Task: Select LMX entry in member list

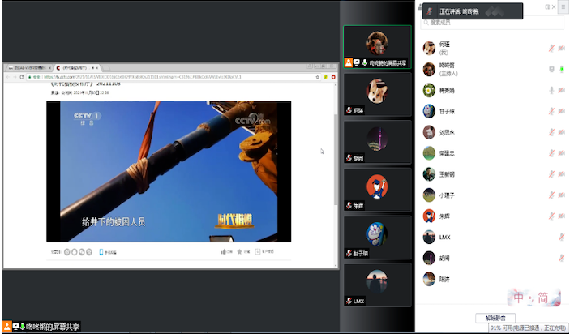Action: (x=493, y=238)
